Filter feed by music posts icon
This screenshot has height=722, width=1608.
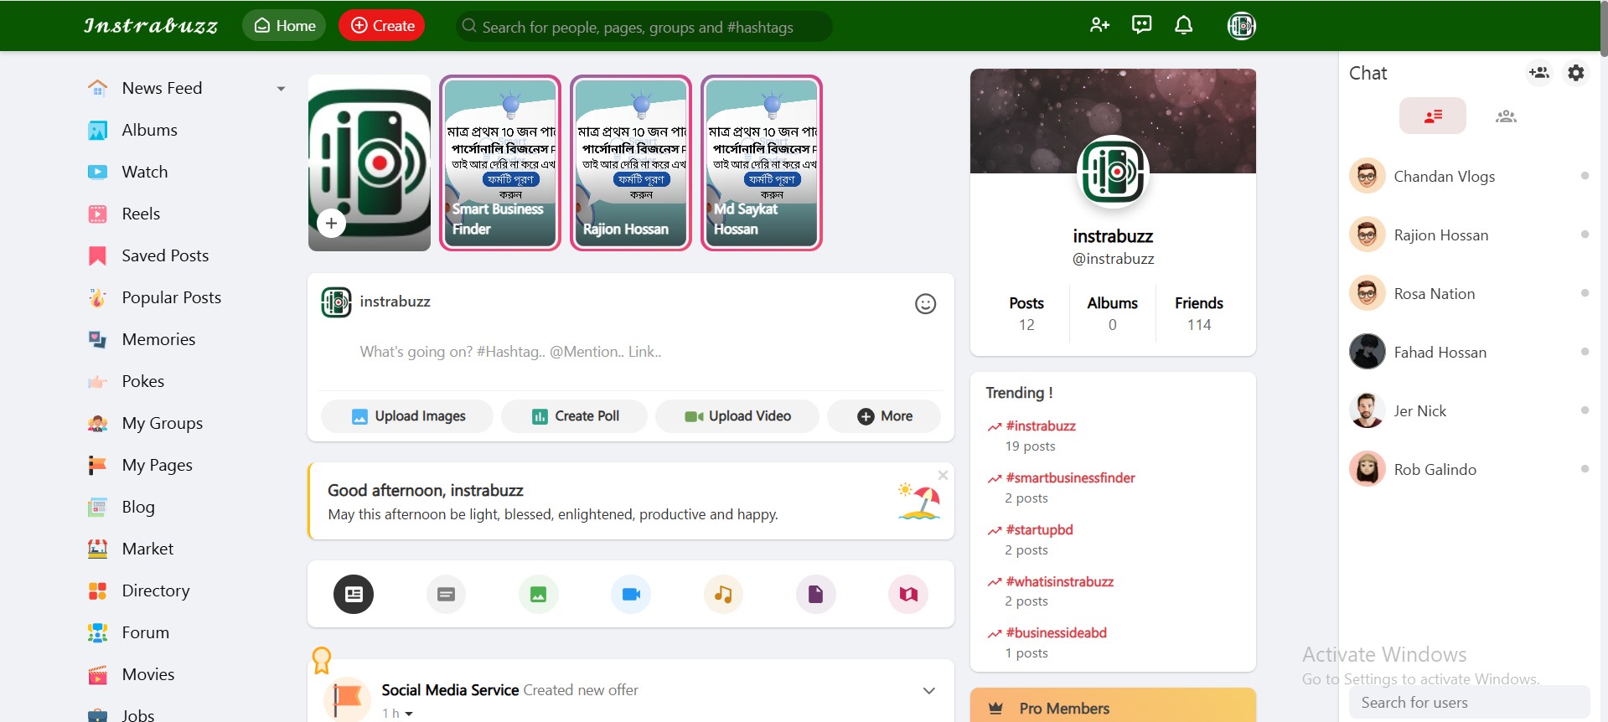pyautogui.click(x=723, y=595)
